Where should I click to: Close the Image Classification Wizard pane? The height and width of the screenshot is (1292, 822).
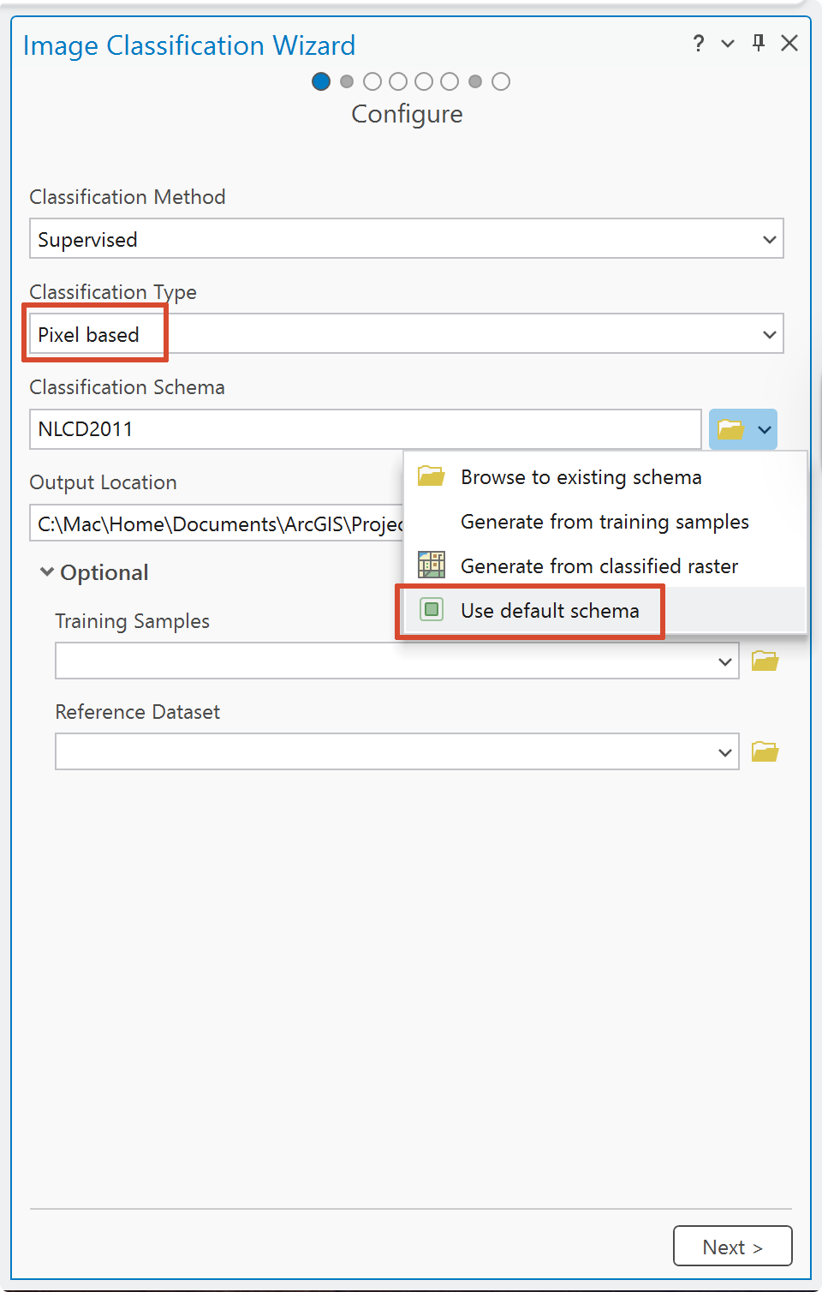pyautogui.click(x=789, y=43)
